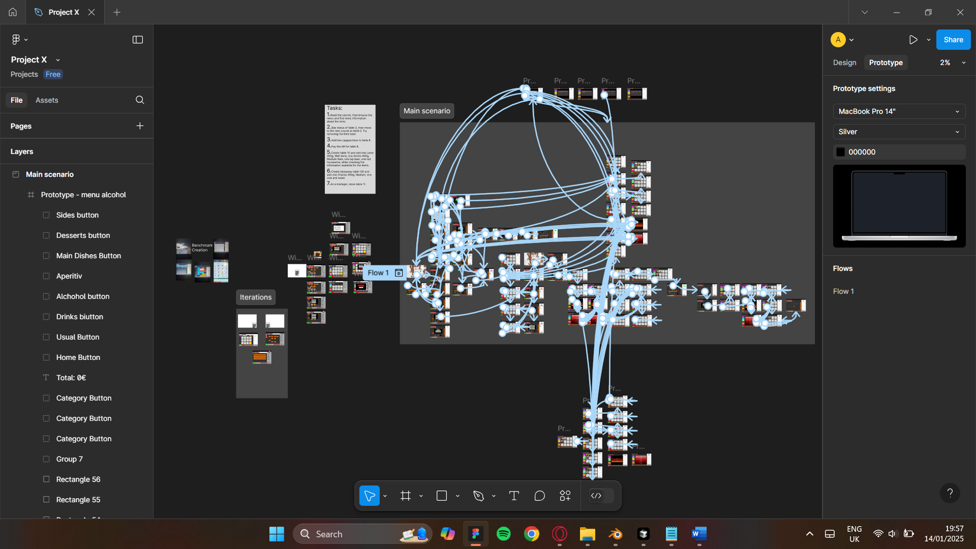Image resolution: width=976 pixels, height=549 pixels.
Task: Select the Text tool
Action: 514,496
